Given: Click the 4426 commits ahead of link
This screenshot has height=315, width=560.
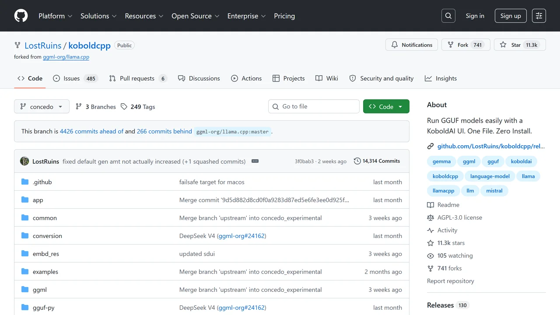Looking at the screenshot, I should [91, 131].
